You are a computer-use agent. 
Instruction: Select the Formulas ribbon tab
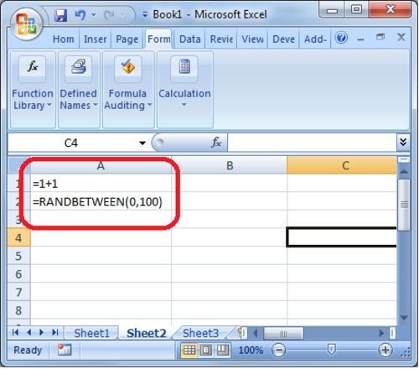(158, 39)
